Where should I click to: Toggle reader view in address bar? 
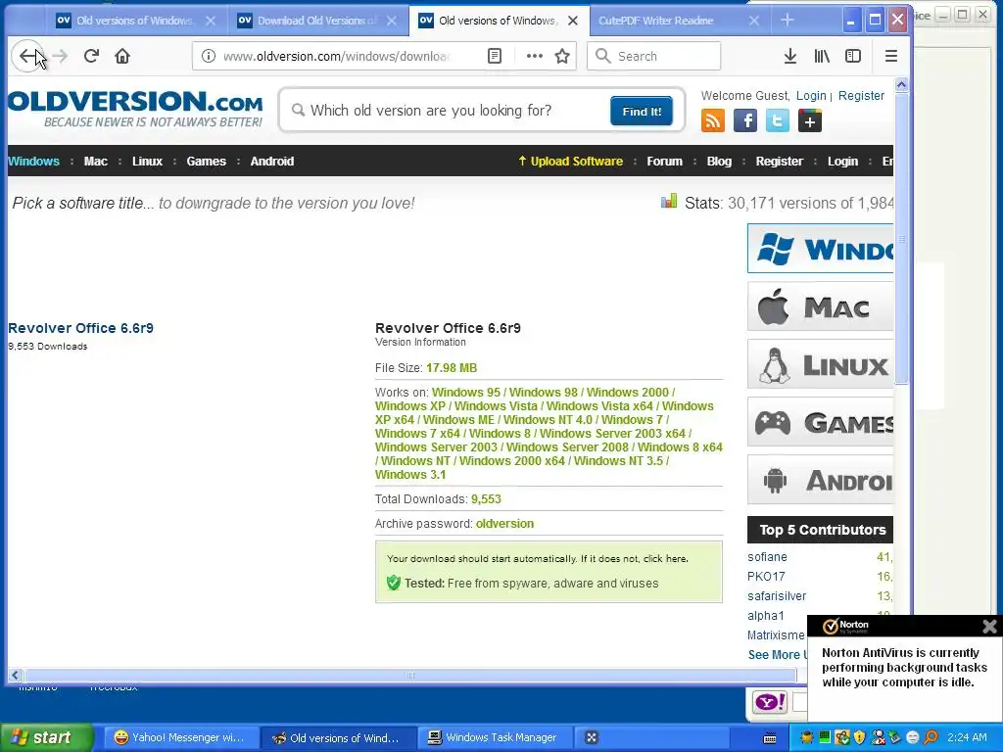tap(495, 56)
